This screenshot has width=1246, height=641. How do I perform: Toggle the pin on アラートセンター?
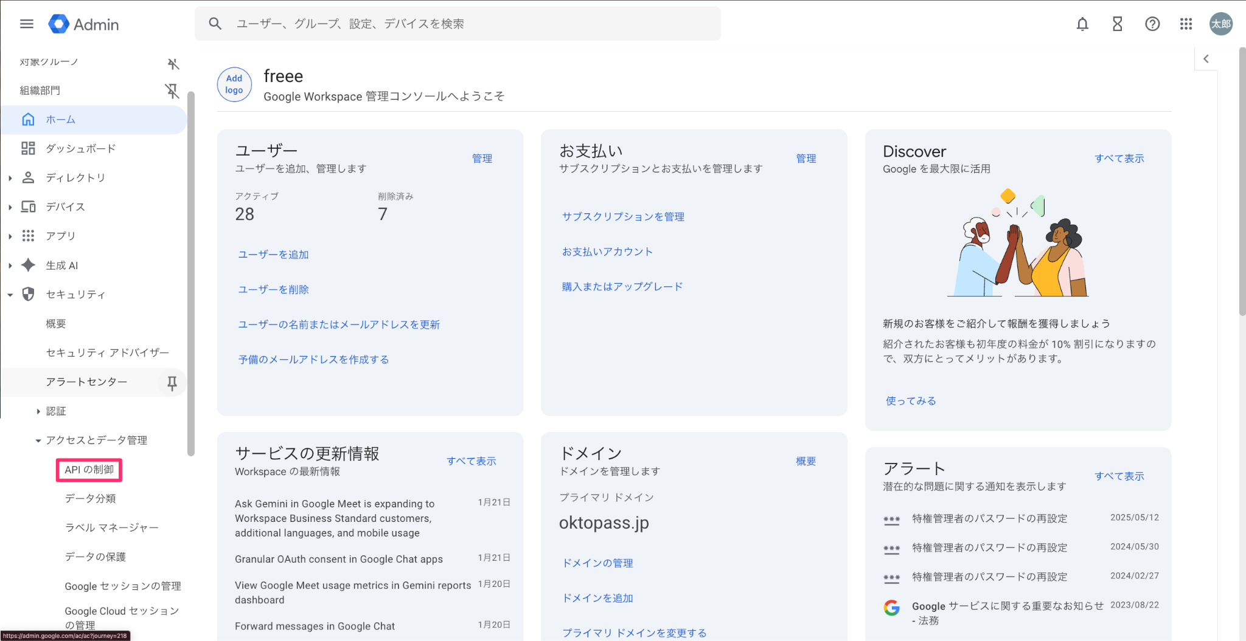(x=172, y=383)
